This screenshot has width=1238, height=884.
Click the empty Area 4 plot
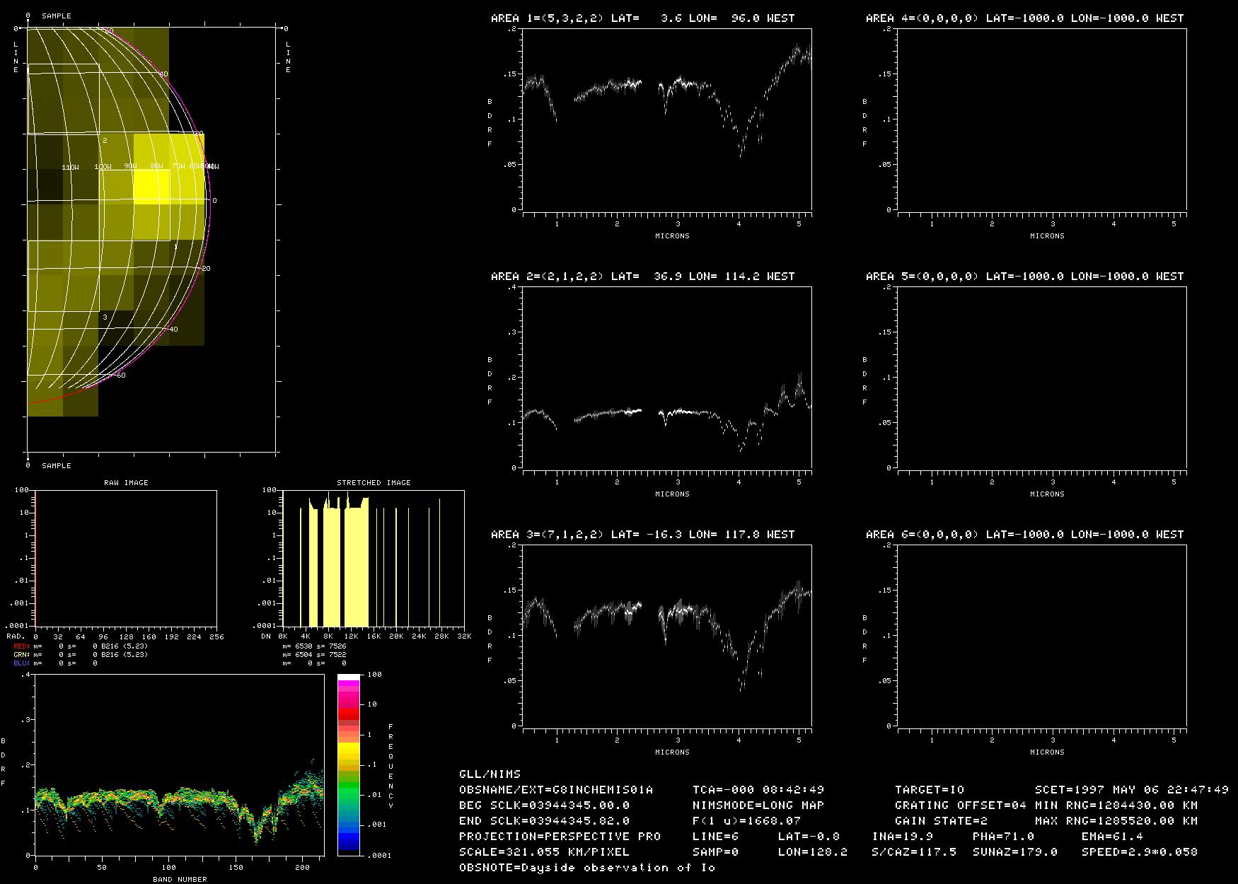pos(1041,120)
